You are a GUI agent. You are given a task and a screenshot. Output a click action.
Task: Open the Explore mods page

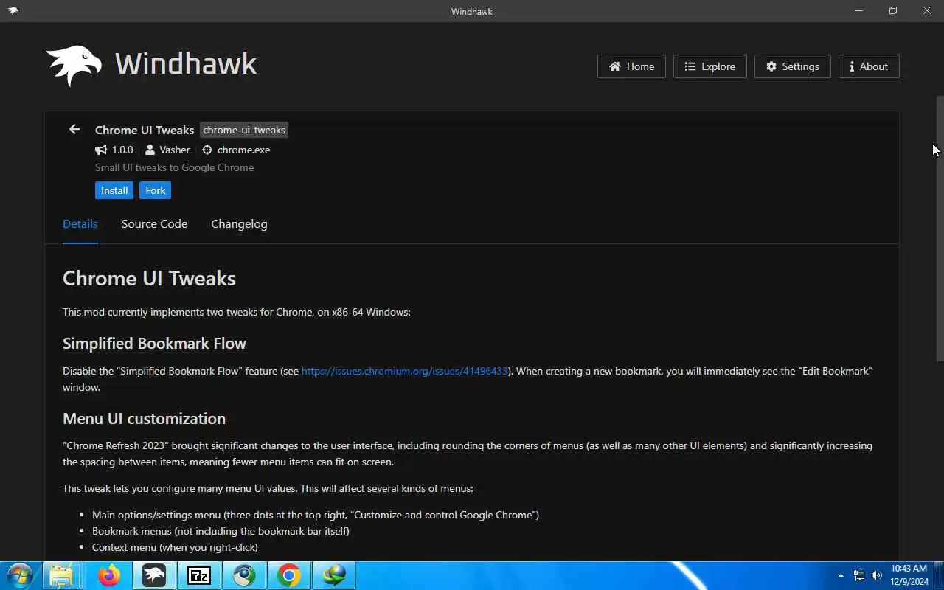click(x=709, y=66)
